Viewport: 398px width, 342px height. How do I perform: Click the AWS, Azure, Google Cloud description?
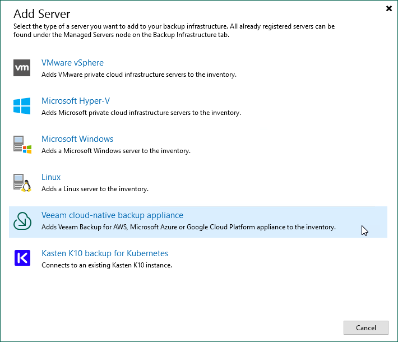(188, 227)
